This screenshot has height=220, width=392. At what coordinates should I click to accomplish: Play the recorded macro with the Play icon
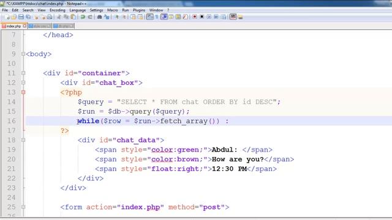pyautogui.click(x=209, y=17)
